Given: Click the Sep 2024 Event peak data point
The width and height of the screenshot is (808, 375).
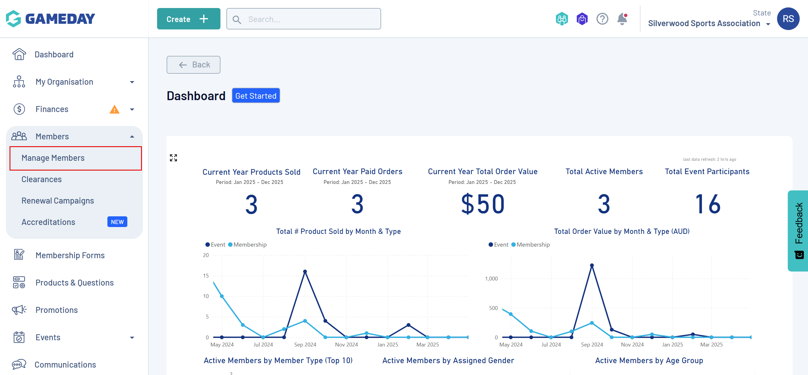Looking at the screenshot, I should (x=305, y=272).
